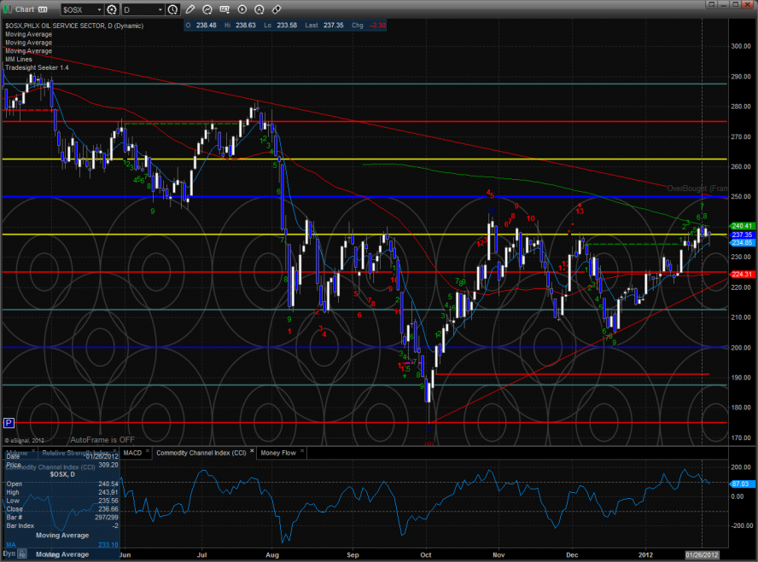
Task: Open the studies chart icon
Action: coord(207,9)
